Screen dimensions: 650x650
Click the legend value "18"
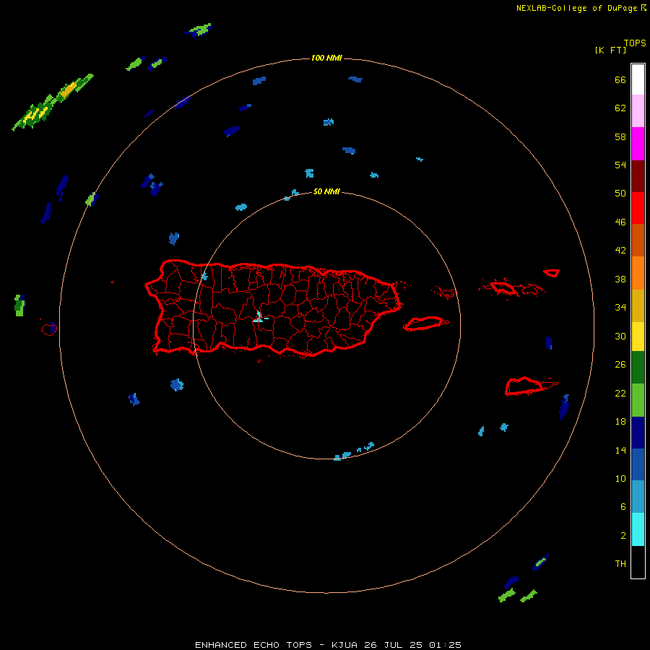(x=620, y=422)
